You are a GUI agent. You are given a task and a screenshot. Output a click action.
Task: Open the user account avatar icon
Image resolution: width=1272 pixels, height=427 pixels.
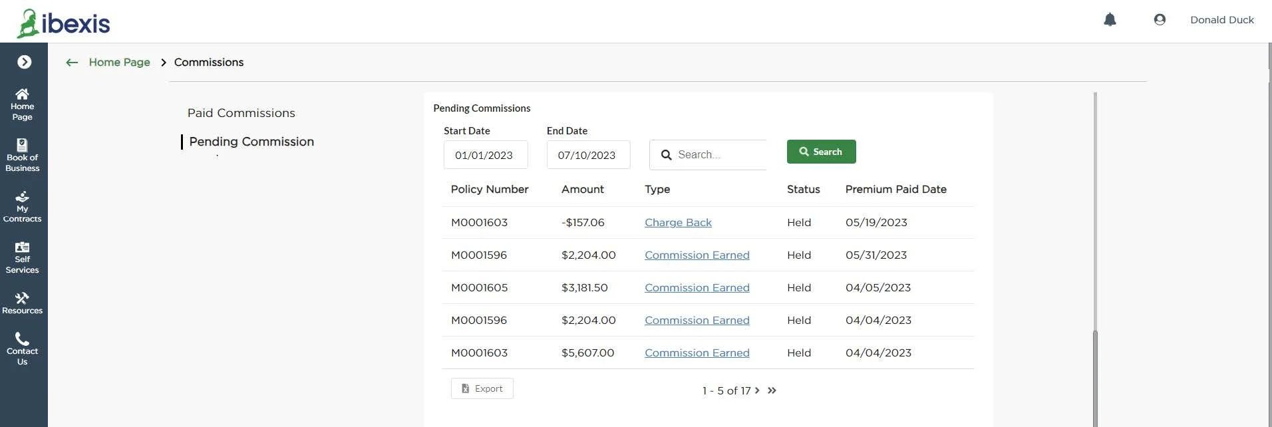click(x=1160, y=20)
